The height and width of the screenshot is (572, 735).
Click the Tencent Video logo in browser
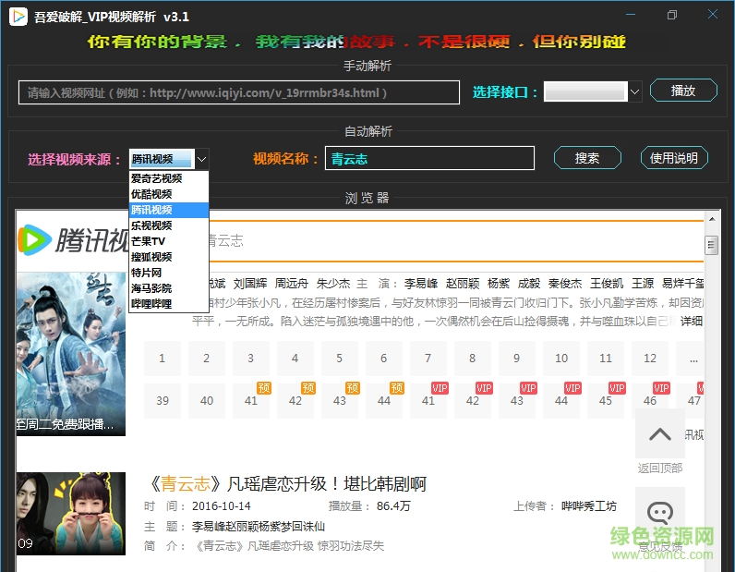tap(73, 240)
